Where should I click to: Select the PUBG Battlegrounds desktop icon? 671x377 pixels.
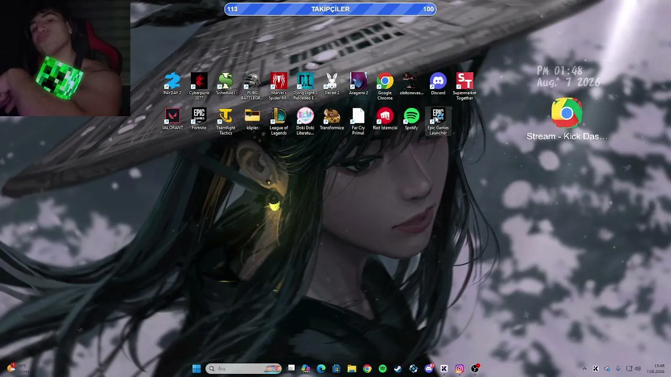click(252, 86)
